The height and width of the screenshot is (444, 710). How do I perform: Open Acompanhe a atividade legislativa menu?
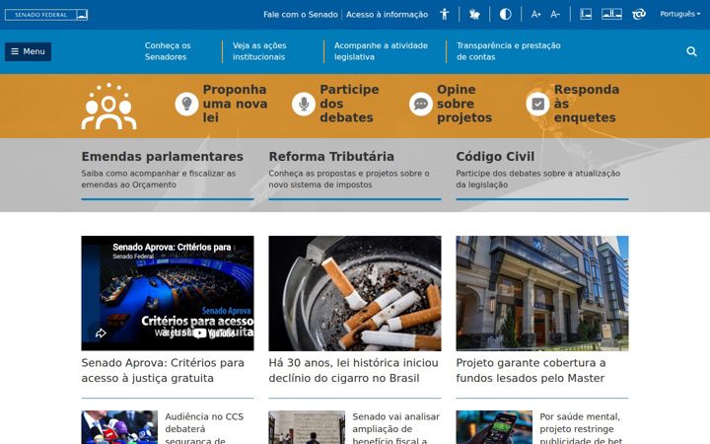[381, 51]
